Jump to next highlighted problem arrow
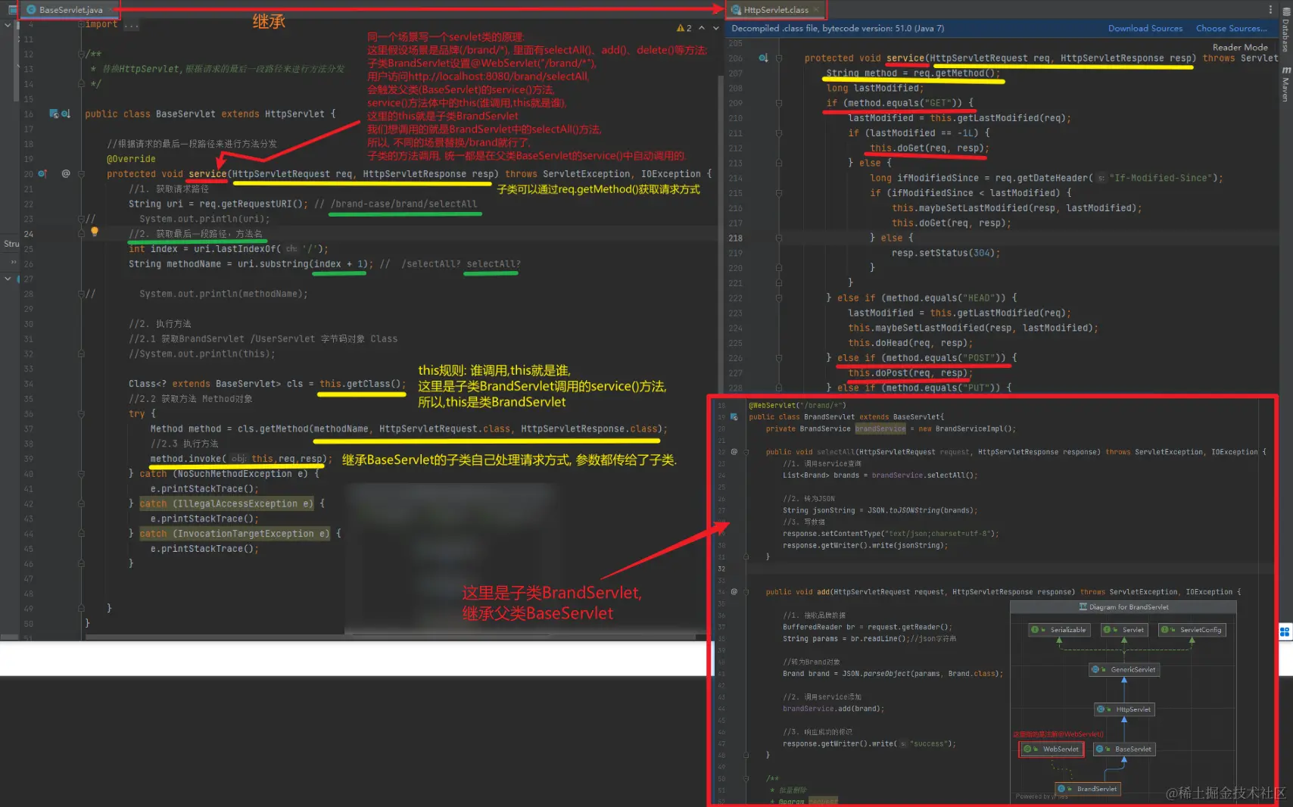 click(715, 28)
